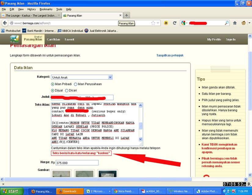Switch to the ac4064 PDF taskbar window
This screenshot has width=252, height=195.
tap(152, 191)
